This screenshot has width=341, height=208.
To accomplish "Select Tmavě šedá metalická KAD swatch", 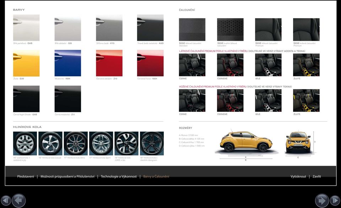I will pos(150,28).
